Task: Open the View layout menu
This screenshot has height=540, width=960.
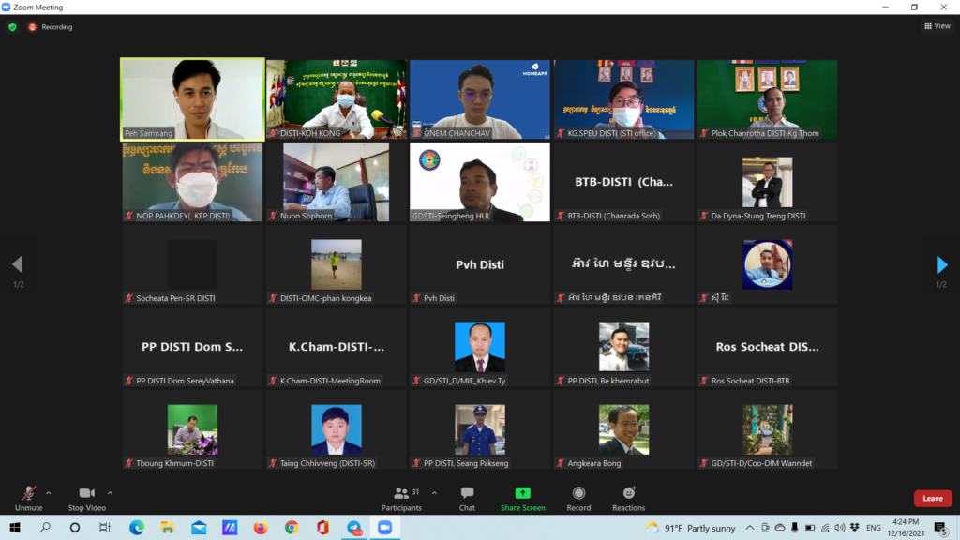Action: [937, 26]
